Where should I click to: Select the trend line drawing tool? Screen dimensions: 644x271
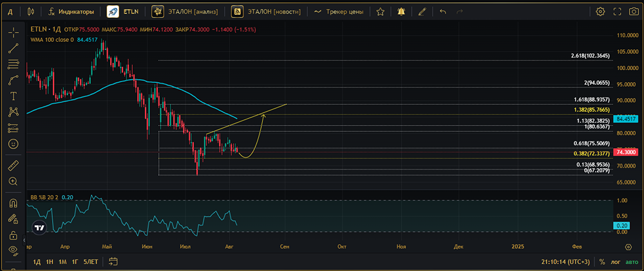coord(13,48)
